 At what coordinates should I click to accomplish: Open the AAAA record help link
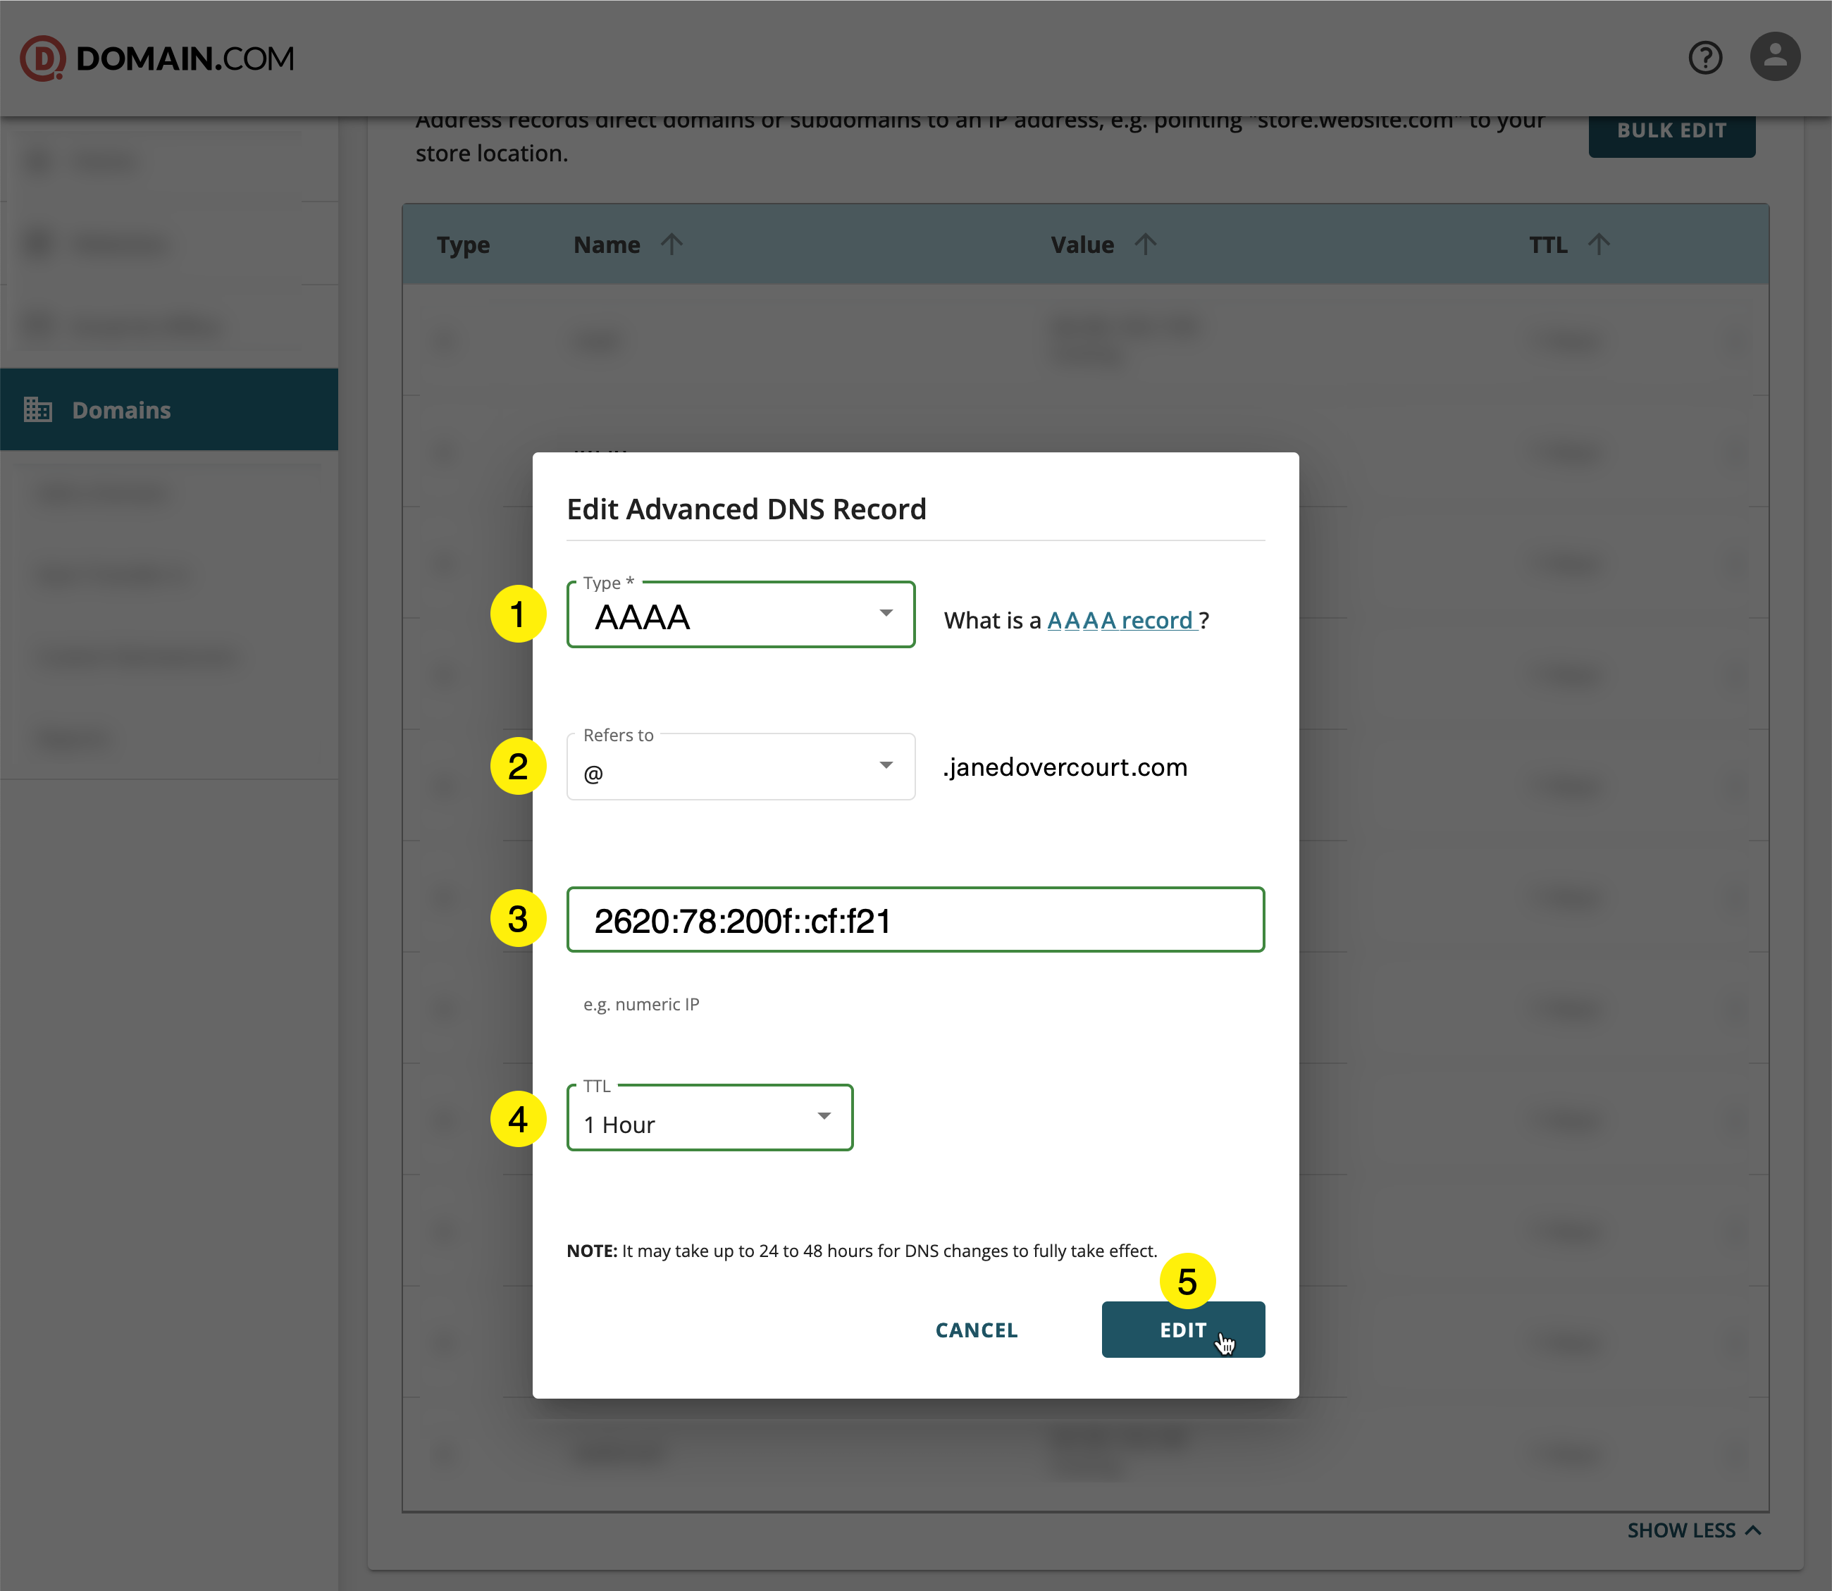[x=1122, y=620]
